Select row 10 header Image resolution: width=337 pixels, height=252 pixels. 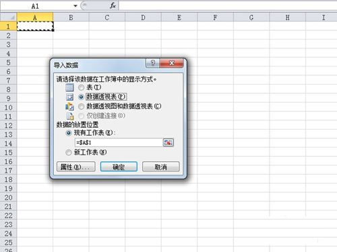pyautogui.click(x=8, y=108)
